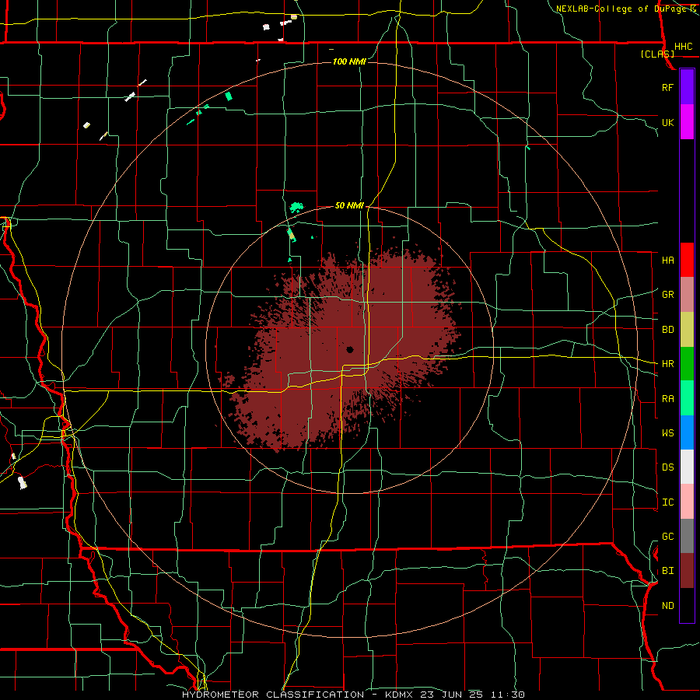Click the 'RA' legend label
The height and width of the screenshot is (700, 700).
point(667,399)
